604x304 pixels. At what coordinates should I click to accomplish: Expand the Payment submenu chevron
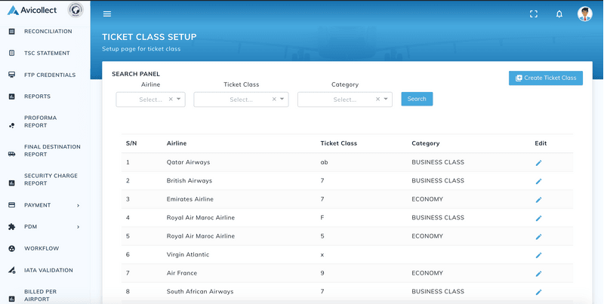coord(79,205)
